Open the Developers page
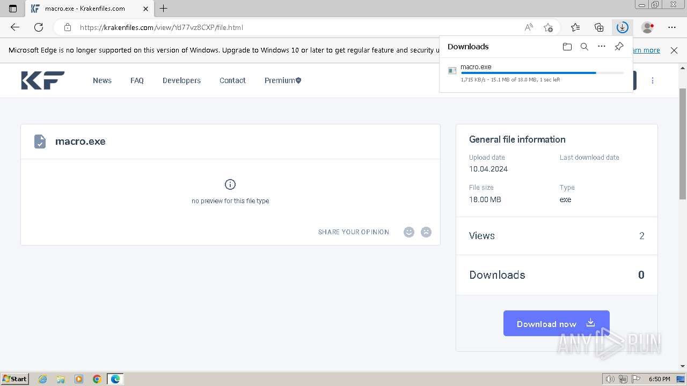The image size is (687, 386). click(x=181, y=80)
